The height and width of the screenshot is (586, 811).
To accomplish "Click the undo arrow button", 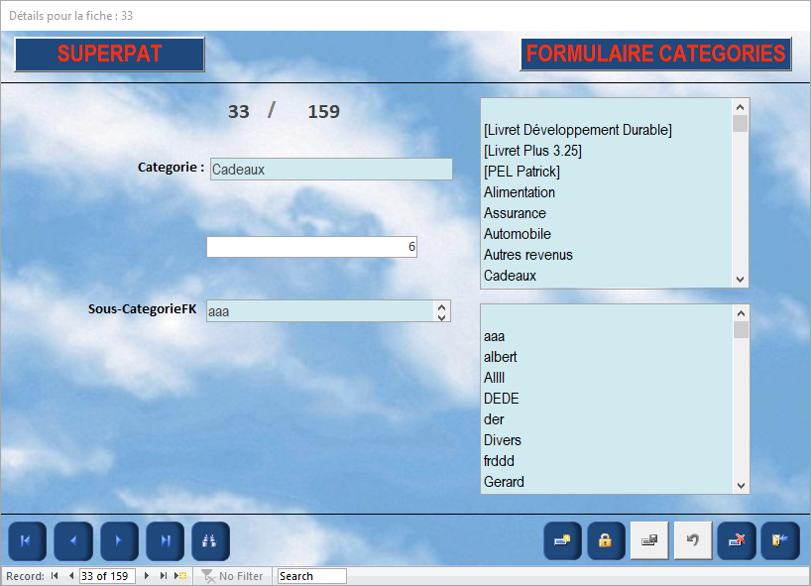I will (x=693, y=540).
